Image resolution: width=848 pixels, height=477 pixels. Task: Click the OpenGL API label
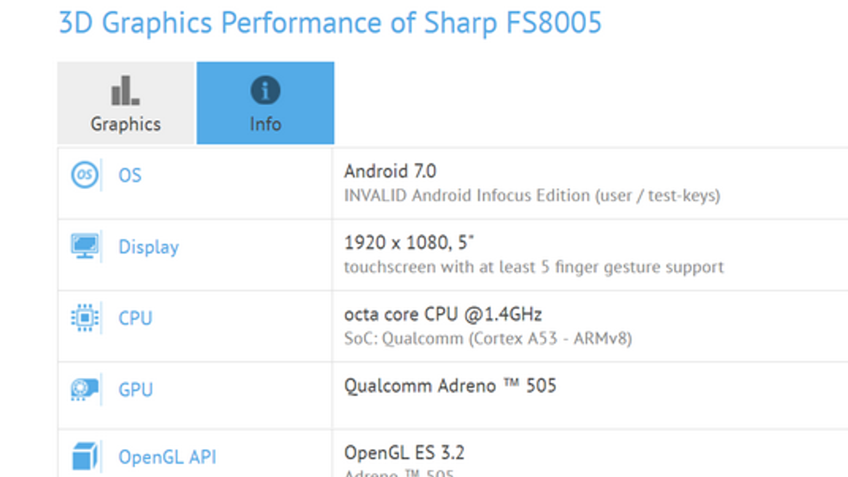tap(167, 457)
